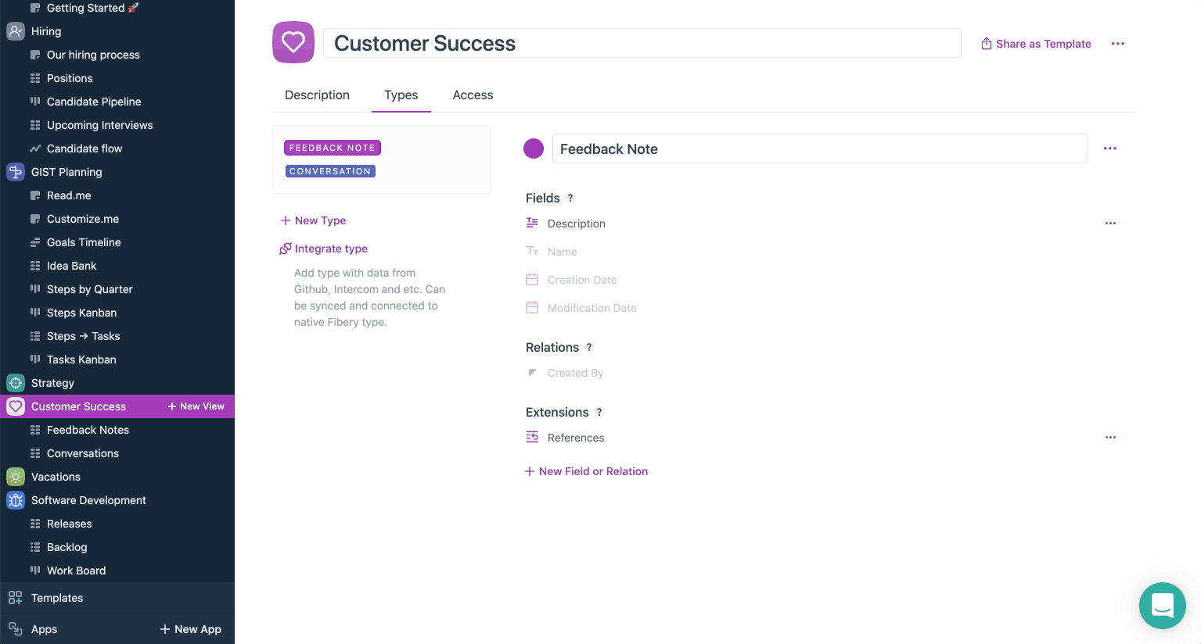Click the GIST Planning app icon

coord(16,172)
